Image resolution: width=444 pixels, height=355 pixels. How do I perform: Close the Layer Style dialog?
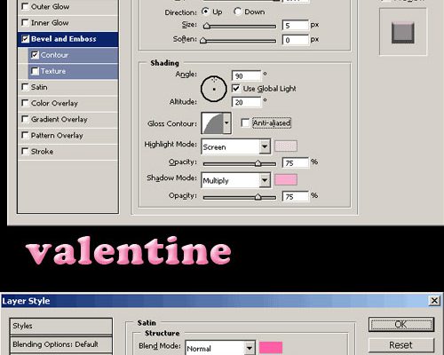(434, 301)
